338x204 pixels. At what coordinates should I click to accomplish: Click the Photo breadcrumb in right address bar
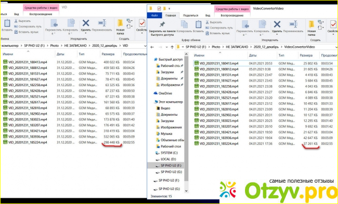216,47
